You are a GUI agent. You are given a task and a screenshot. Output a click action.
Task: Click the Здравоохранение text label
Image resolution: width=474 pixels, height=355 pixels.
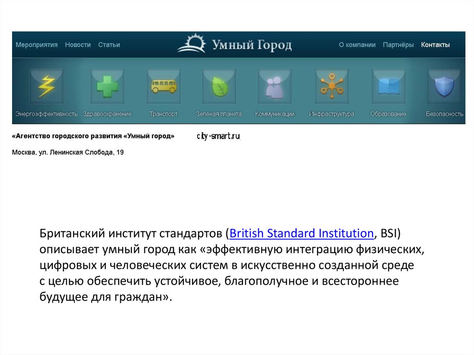tap(107, 114)
